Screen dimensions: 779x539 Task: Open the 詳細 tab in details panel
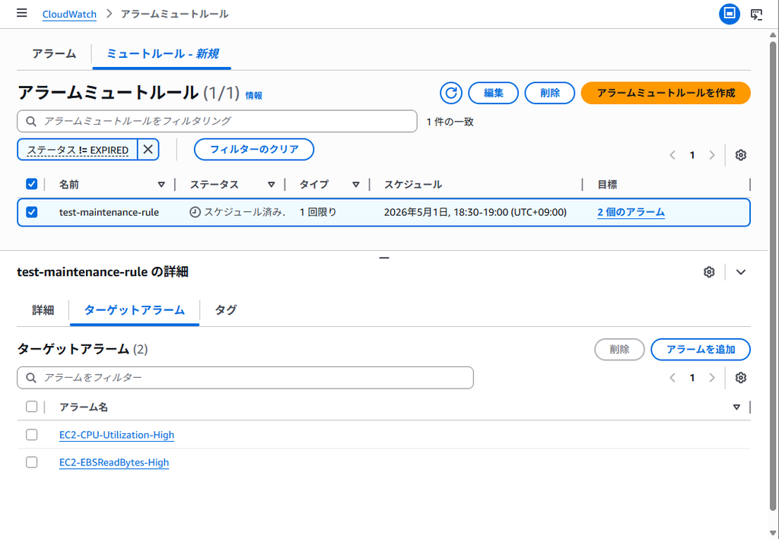(x=43, y=310)
